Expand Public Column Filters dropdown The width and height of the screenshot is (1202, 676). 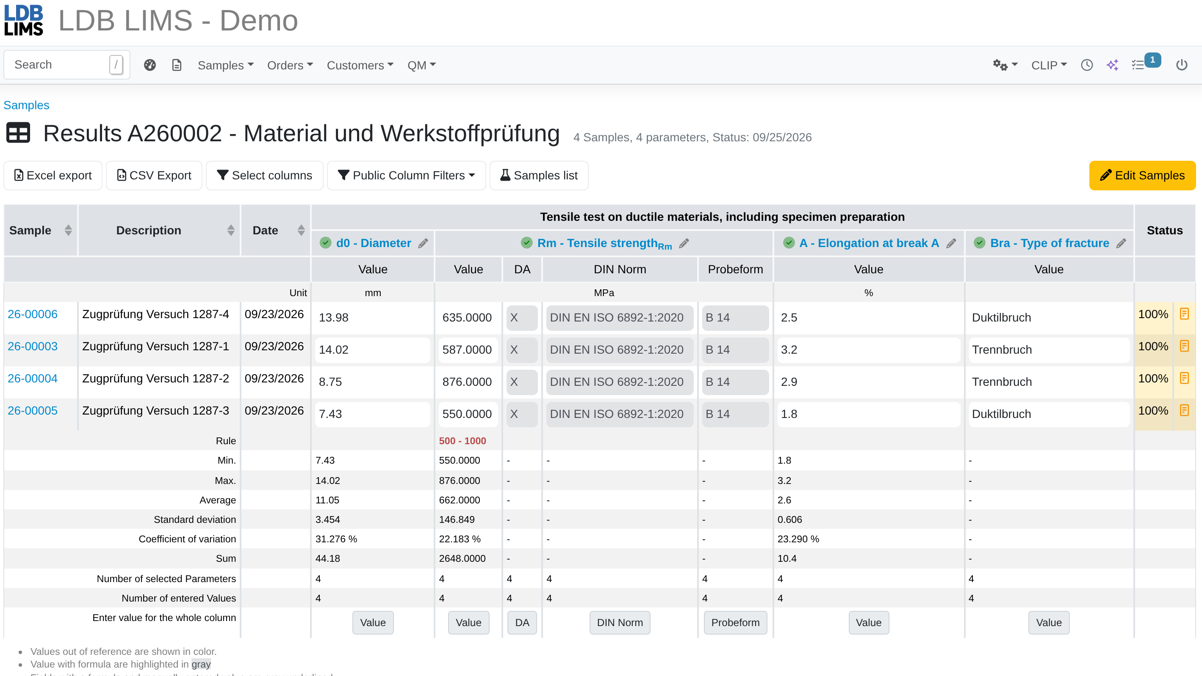(x=407, y=176)
